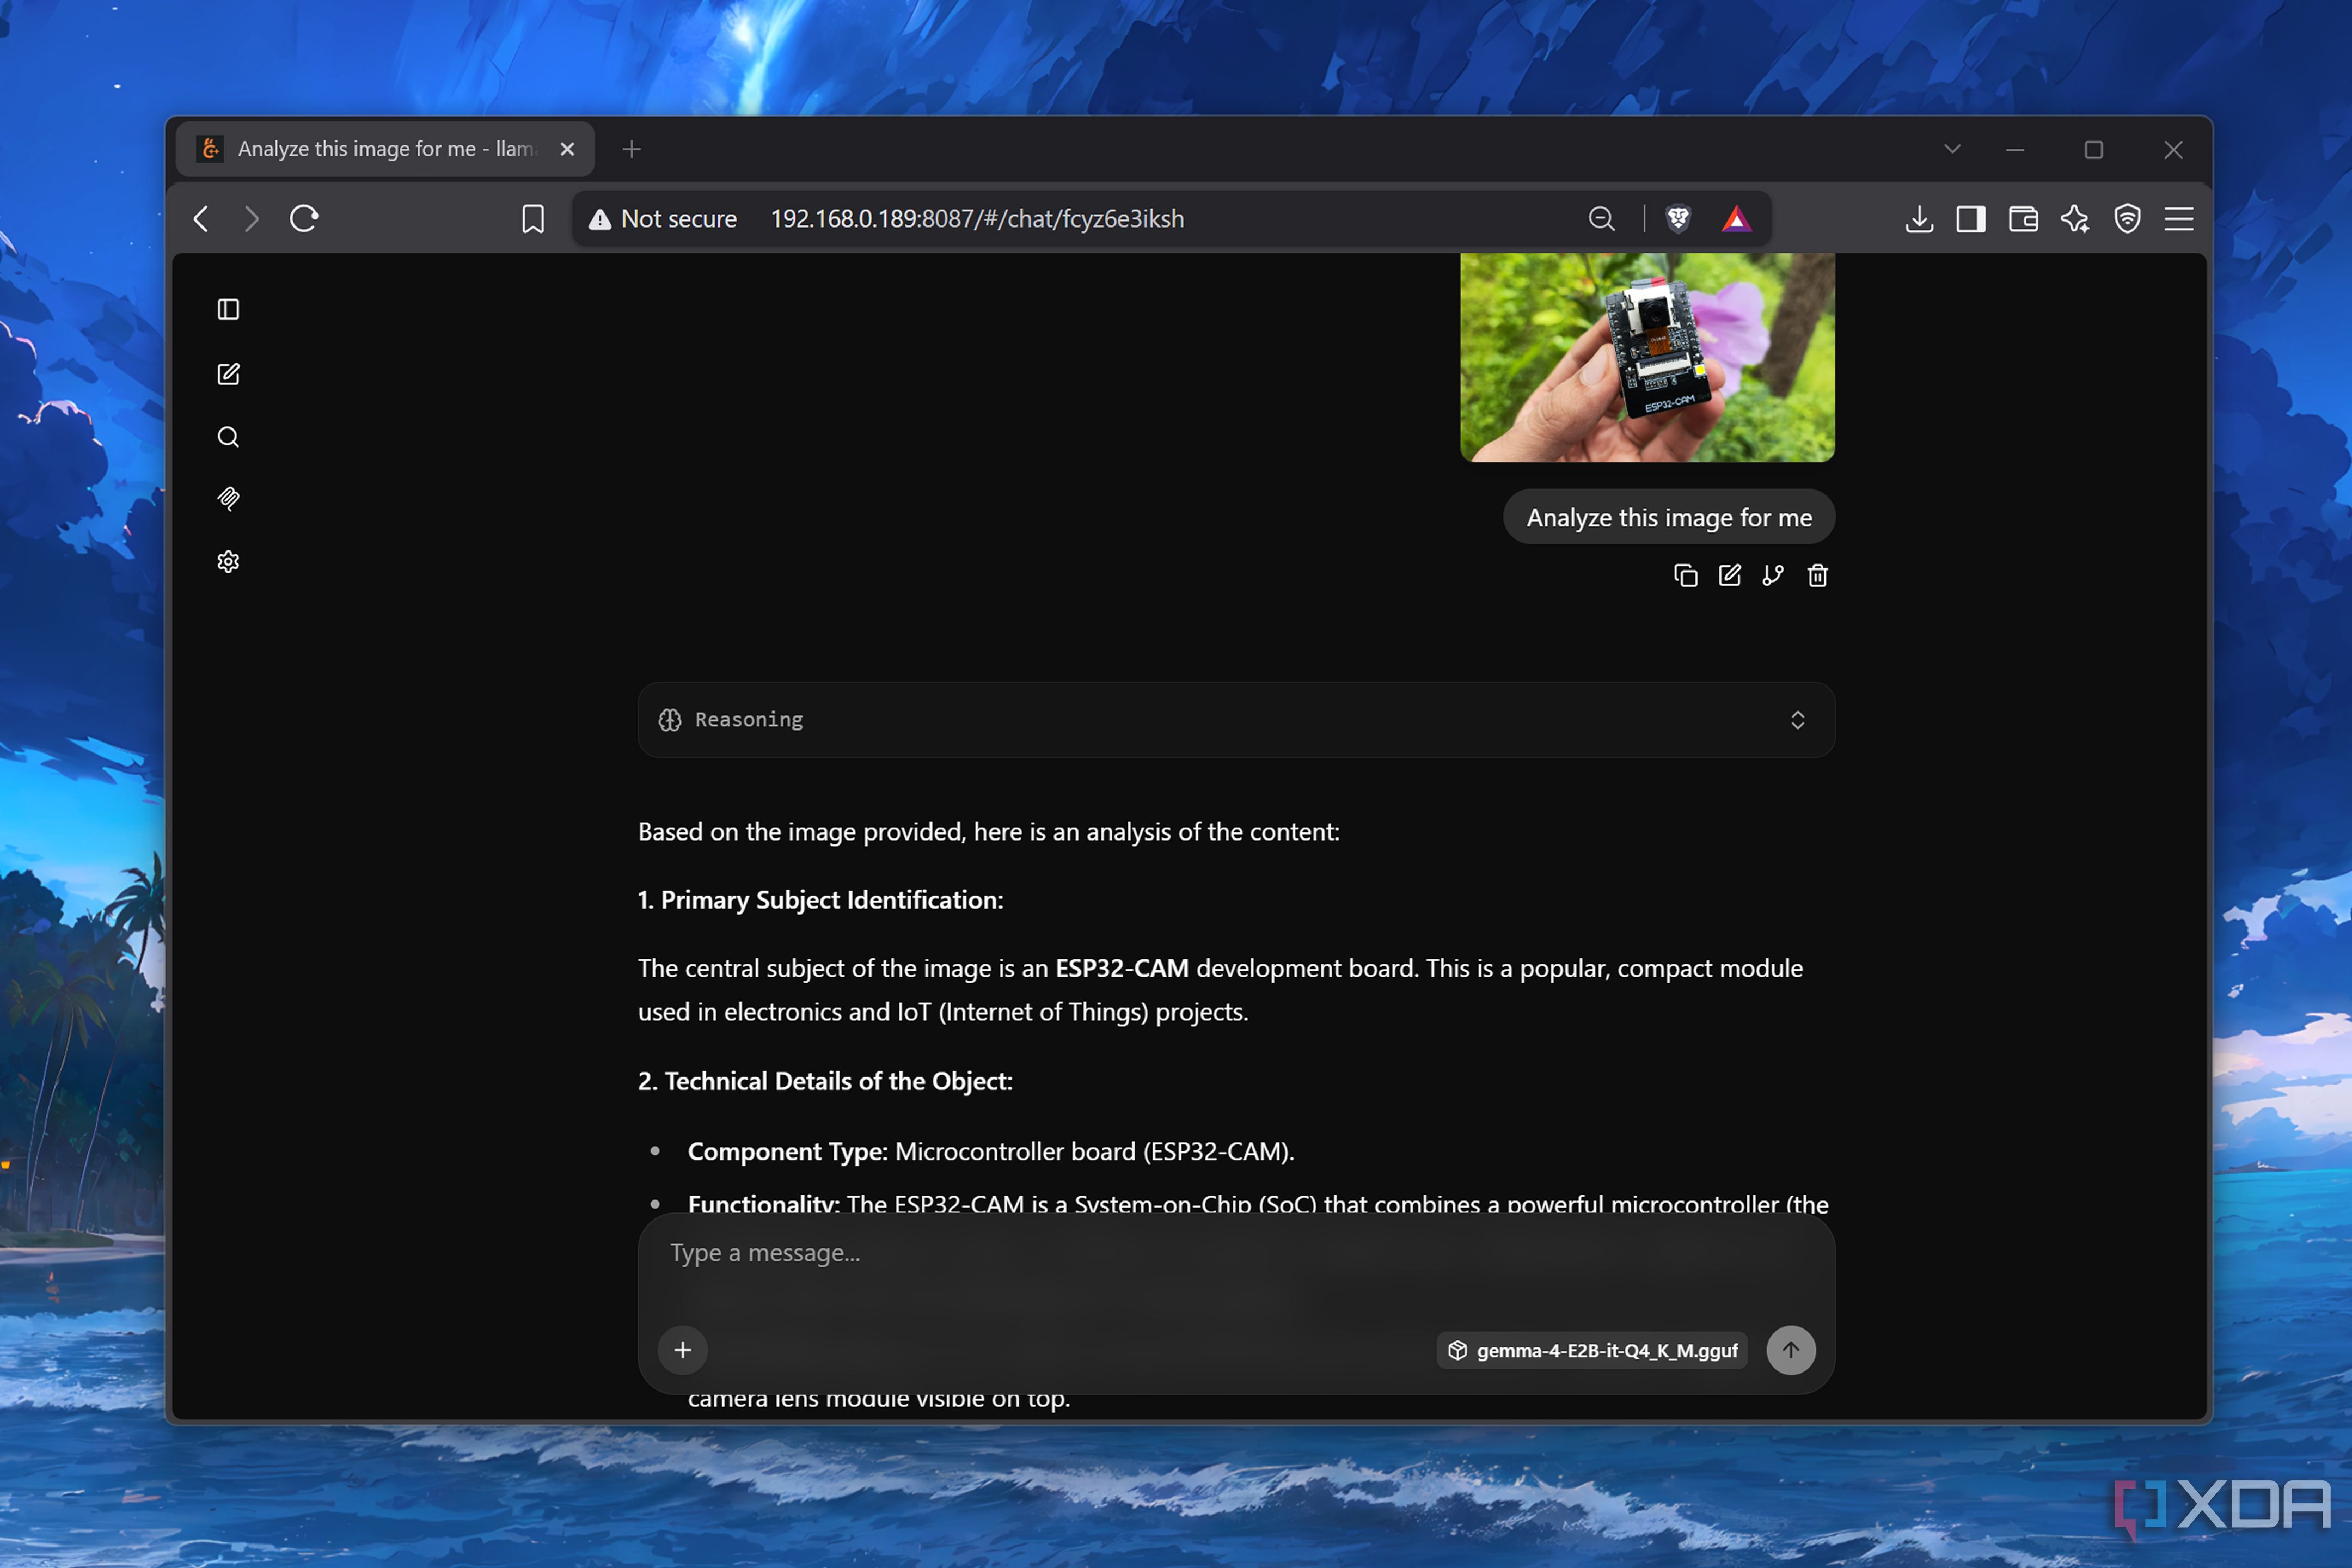The height and width of the screenshot is (1568, 2352).
Task: Open Brave VPN shield icon
Action: tap(2127, 219)
